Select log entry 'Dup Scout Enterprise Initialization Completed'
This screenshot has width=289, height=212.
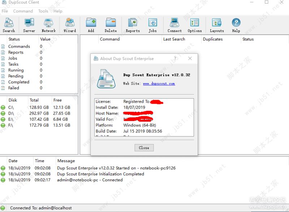(100, 174)
